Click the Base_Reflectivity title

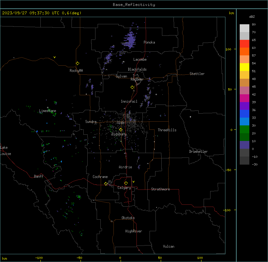pyautogui.click(x=134, y=5)
